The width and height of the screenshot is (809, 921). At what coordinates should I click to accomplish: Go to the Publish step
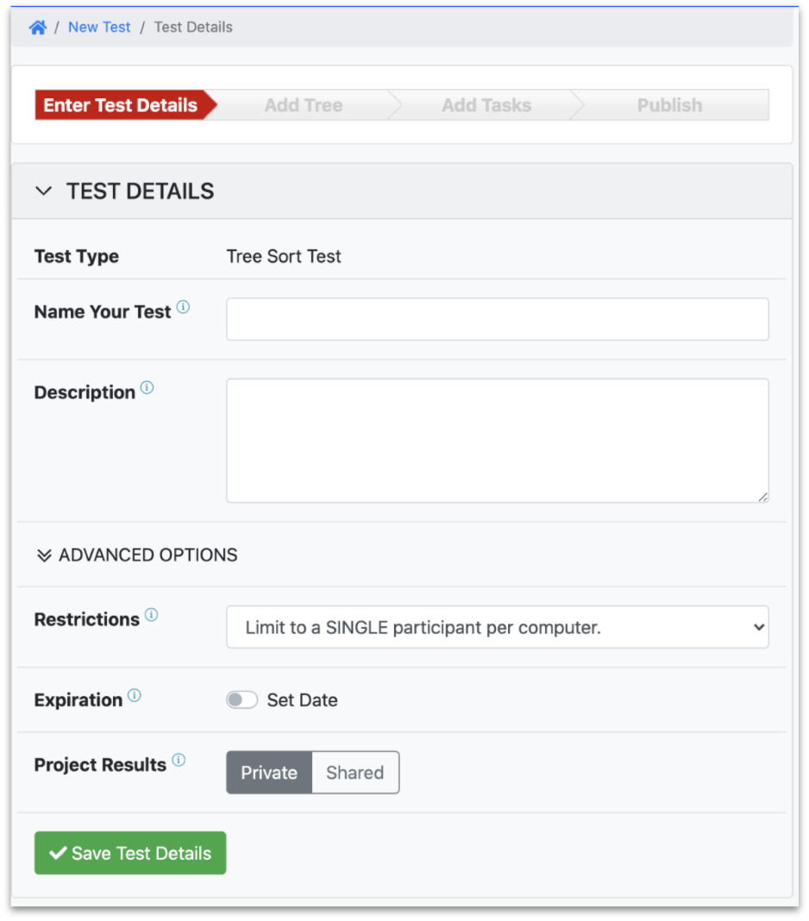point(669,105)
